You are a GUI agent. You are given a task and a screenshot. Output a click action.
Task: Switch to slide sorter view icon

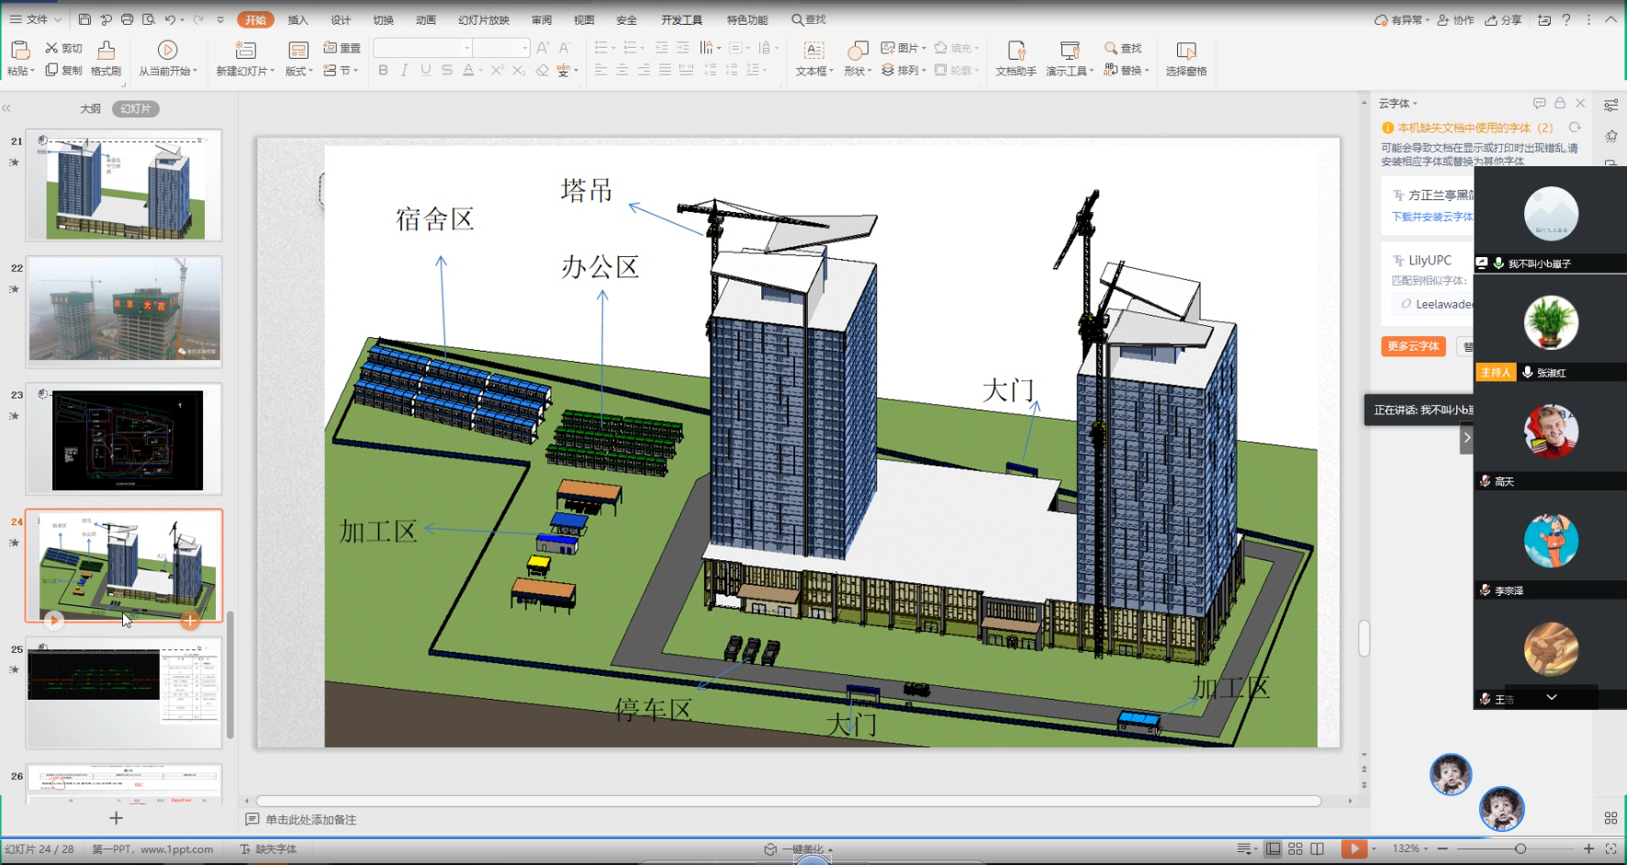tap(1295, 848)
